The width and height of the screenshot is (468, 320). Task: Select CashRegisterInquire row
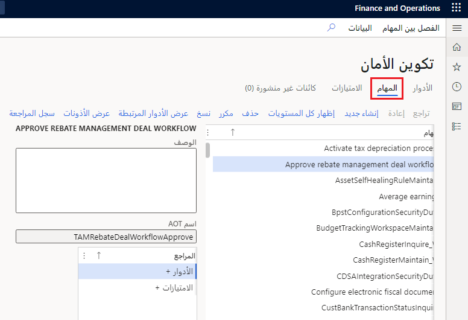tap(323, 244)
